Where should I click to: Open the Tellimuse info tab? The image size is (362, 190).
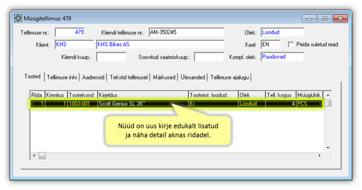[62, 77]
